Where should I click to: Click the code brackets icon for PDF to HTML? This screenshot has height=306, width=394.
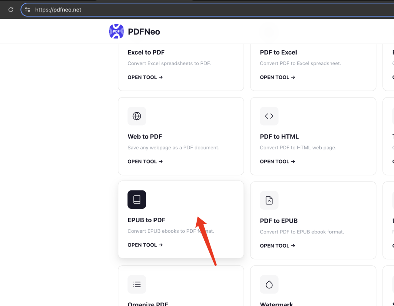269,116
